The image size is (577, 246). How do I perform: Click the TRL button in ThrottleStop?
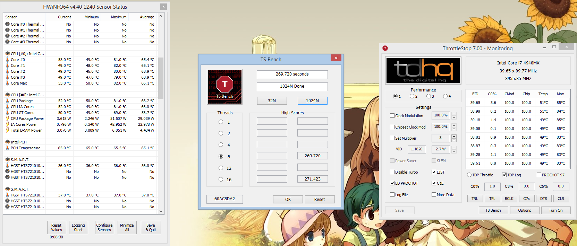click(475, 199)
